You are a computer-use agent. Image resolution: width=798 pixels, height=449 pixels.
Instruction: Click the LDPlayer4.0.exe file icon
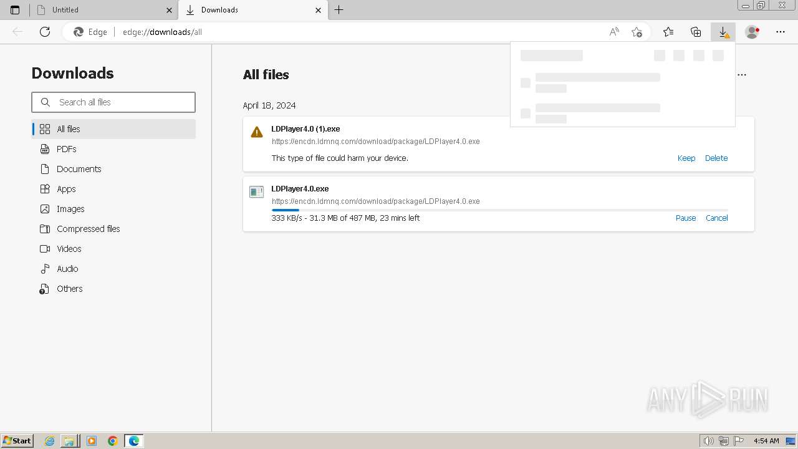[257, 192]
